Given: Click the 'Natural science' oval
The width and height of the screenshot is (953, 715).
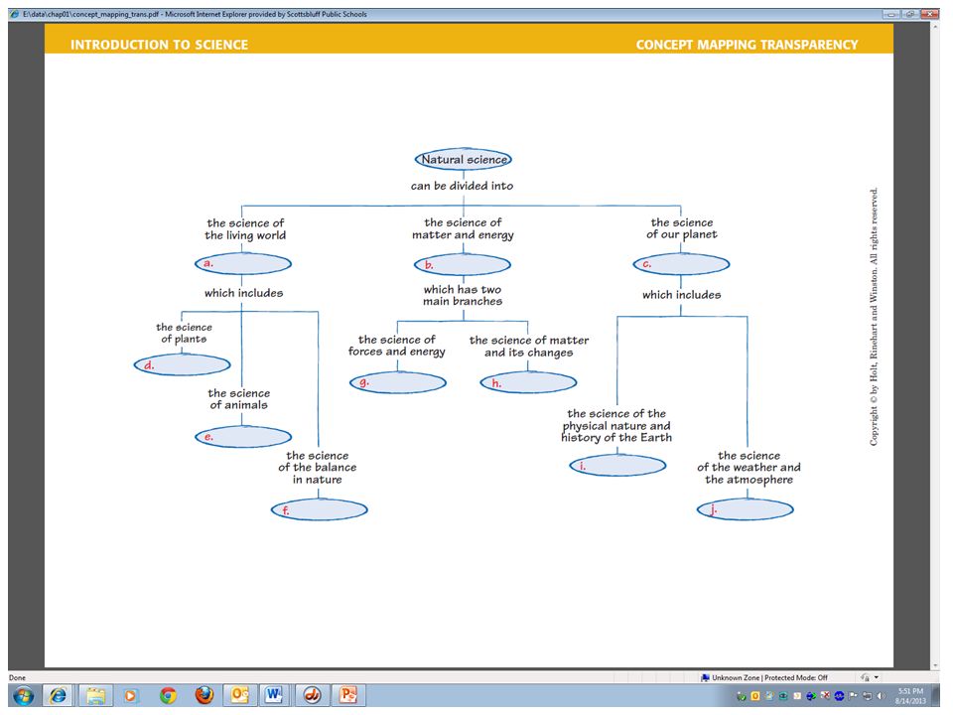Looking at the screenshot, I should [464, 159].
